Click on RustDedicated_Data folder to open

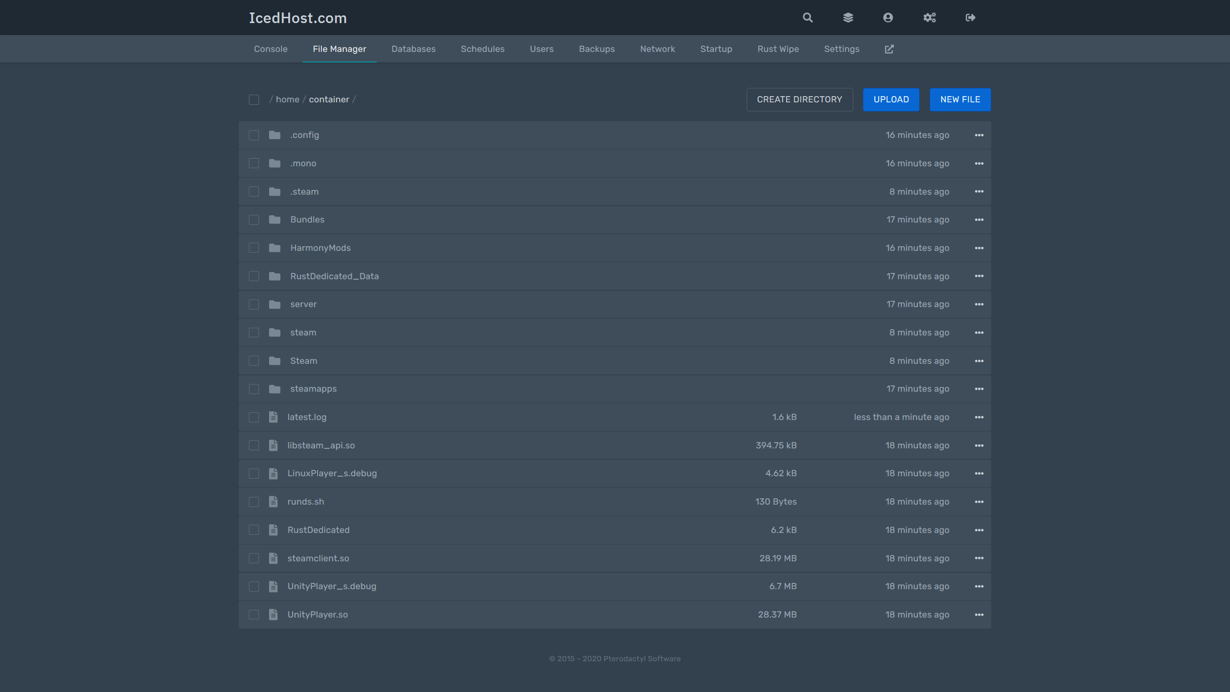tap(333, 275)
